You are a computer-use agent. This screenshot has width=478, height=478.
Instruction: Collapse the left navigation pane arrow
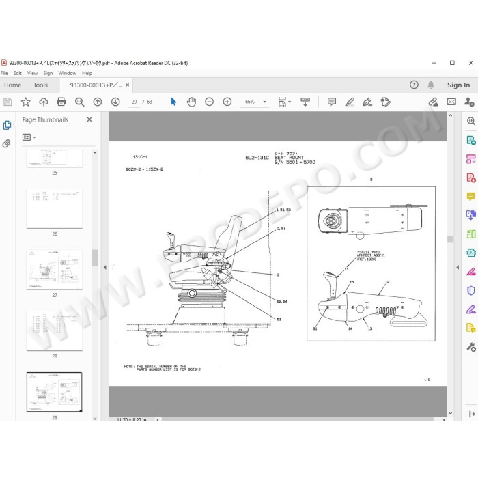click(x=105, y=268)
